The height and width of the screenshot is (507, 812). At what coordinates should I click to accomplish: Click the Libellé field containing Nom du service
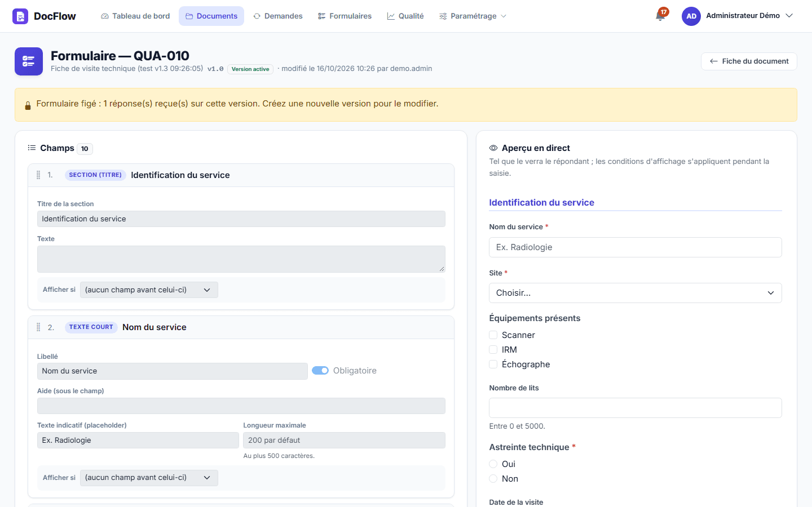coord(173,371)
